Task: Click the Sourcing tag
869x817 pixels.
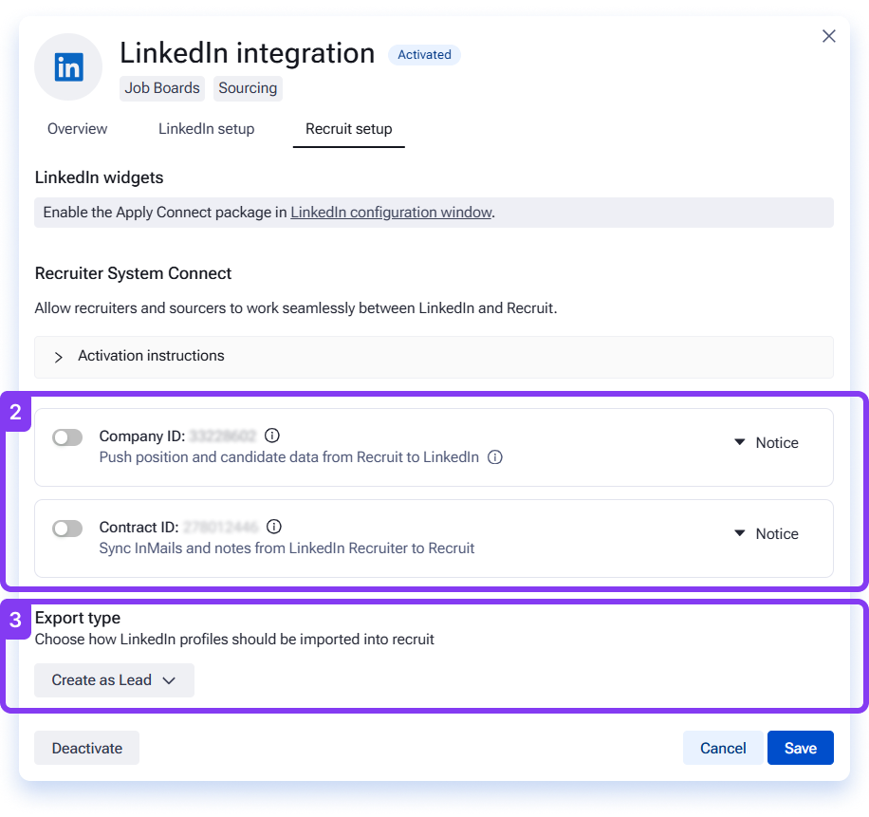Action: point(248,88)
